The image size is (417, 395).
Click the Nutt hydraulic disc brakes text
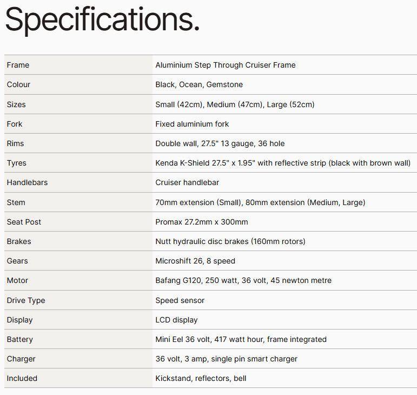[230, 241]
